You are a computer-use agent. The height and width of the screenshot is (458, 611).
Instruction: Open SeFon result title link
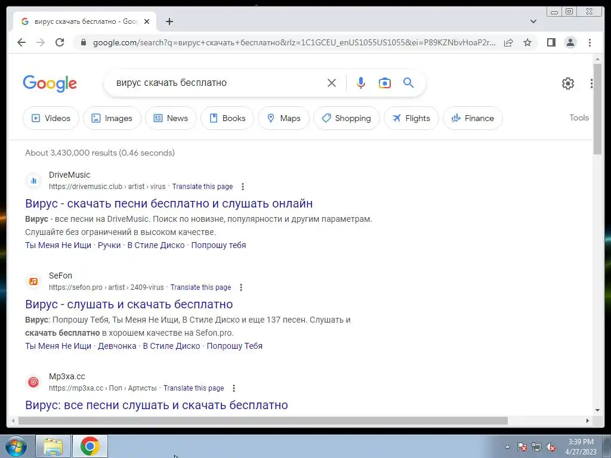(129, 304)
